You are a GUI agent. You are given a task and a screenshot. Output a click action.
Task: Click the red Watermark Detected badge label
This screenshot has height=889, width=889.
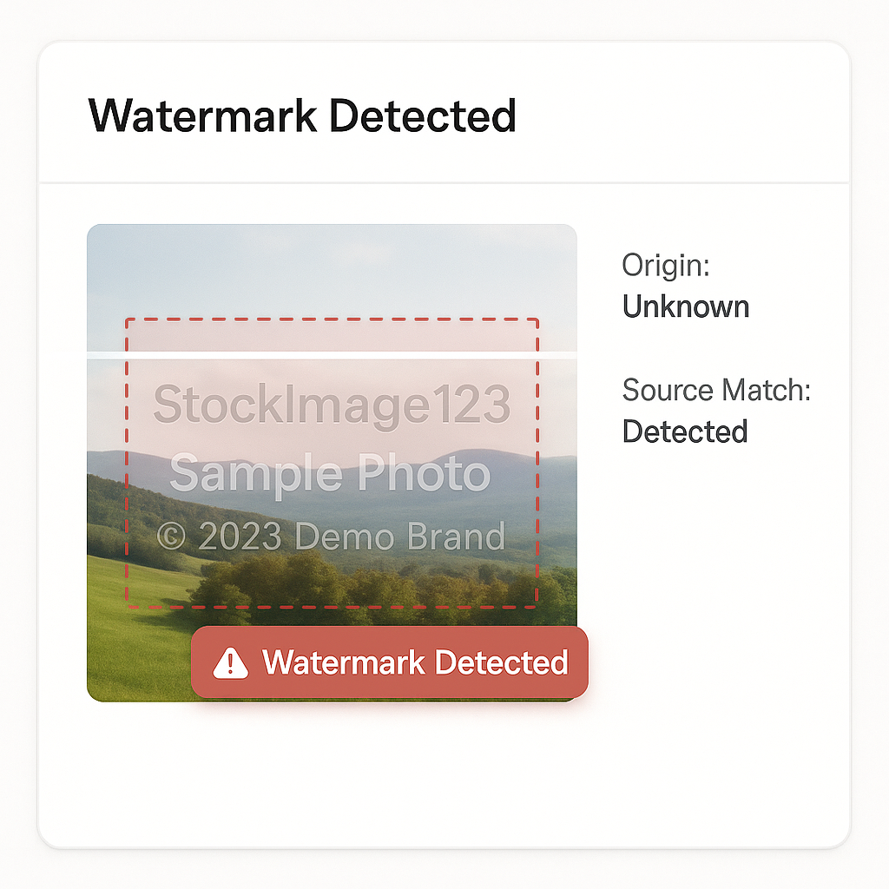coord(415,662)
